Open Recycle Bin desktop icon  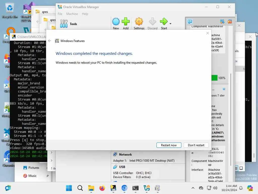[10, 11]
